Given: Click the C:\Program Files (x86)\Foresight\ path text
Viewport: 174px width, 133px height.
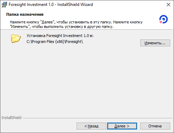Looking at the screenshot, I should click(55, 42).
